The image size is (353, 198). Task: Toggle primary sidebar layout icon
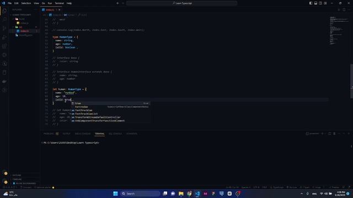coord(311,3)
